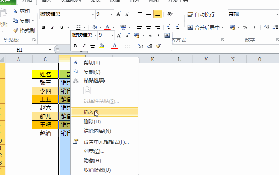Click the text orientation icon
Screen dimensions: 279x175
click(170, 14)
